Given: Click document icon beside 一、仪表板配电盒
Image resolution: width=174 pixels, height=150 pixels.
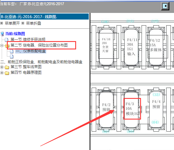Looking at the screenshot, I should point(12,51).
